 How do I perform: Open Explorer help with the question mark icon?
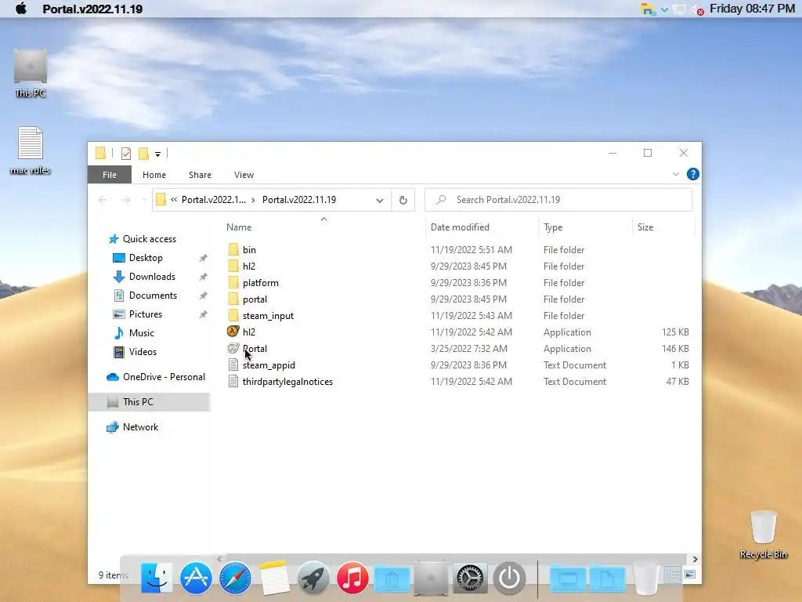692,174
